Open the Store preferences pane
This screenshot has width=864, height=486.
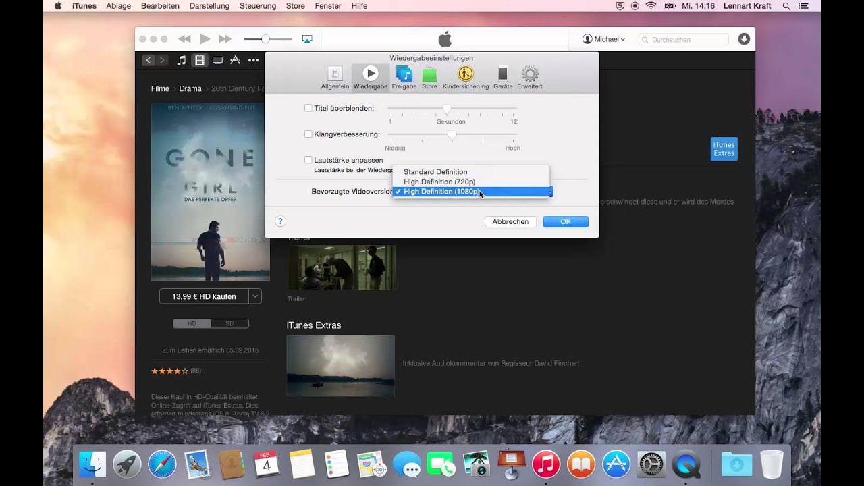pos(429,78)
